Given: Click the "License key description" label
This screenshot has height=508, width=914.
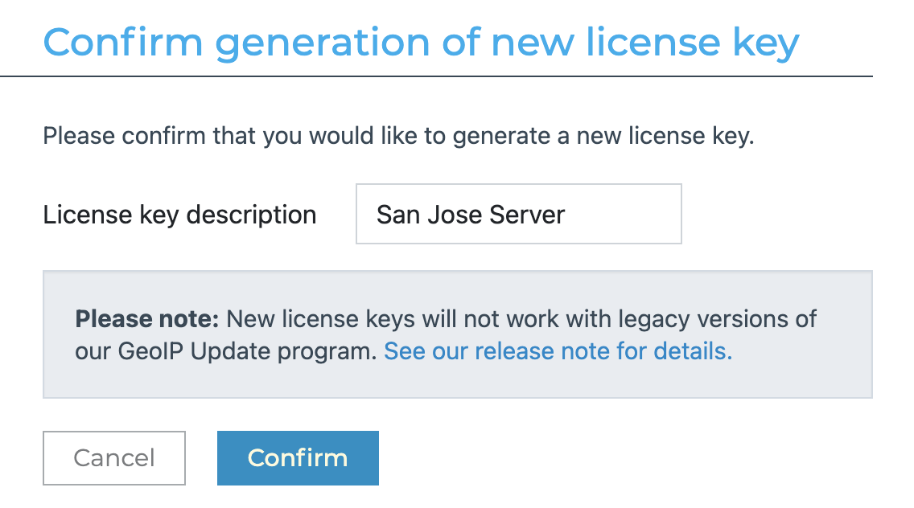Looking at the screenshot, I should pos(179,215).
